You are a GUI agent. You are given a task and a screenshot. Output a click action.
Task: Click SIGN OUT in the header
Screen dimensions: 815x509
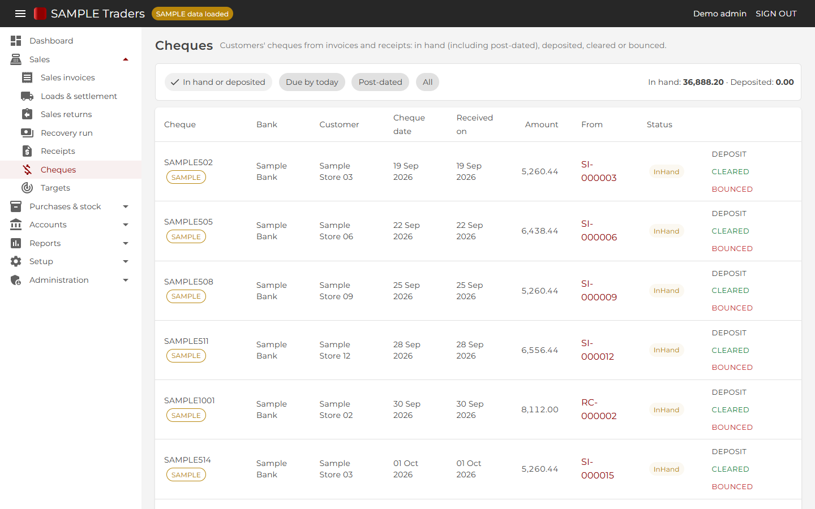776,14
